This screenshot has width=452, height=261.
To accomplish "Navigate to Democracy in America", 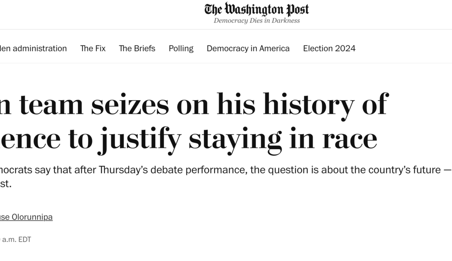I will click(x=248, y=49).
